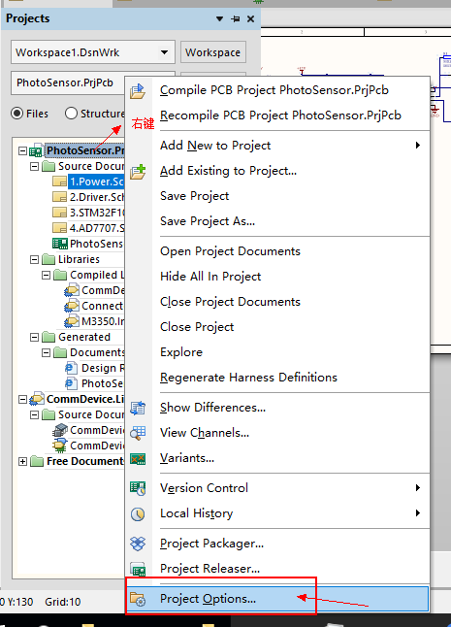Open the Workspace1.DsnWrk dropdown

tap(164, 52)
